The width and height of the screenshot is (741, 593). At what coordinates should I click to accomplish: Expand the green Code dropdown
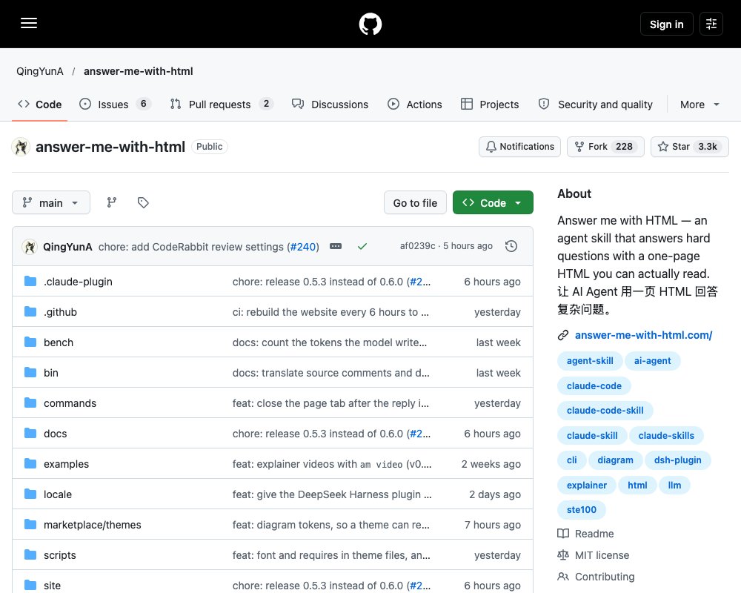pos(493,202)
